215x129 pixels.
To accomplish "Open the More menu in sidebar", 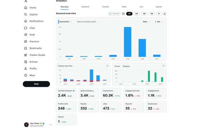I will point(29,75).
